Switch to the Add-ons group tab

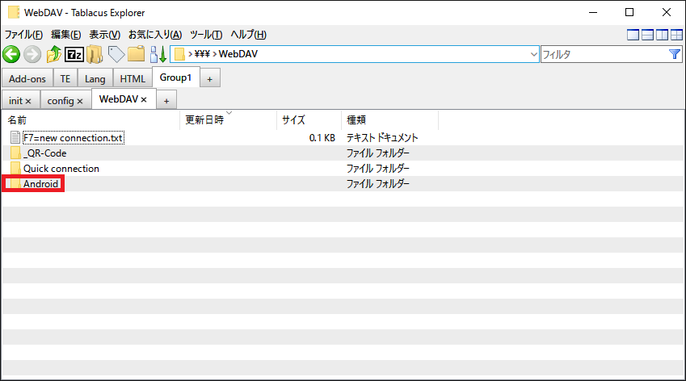tap(27, 78)
